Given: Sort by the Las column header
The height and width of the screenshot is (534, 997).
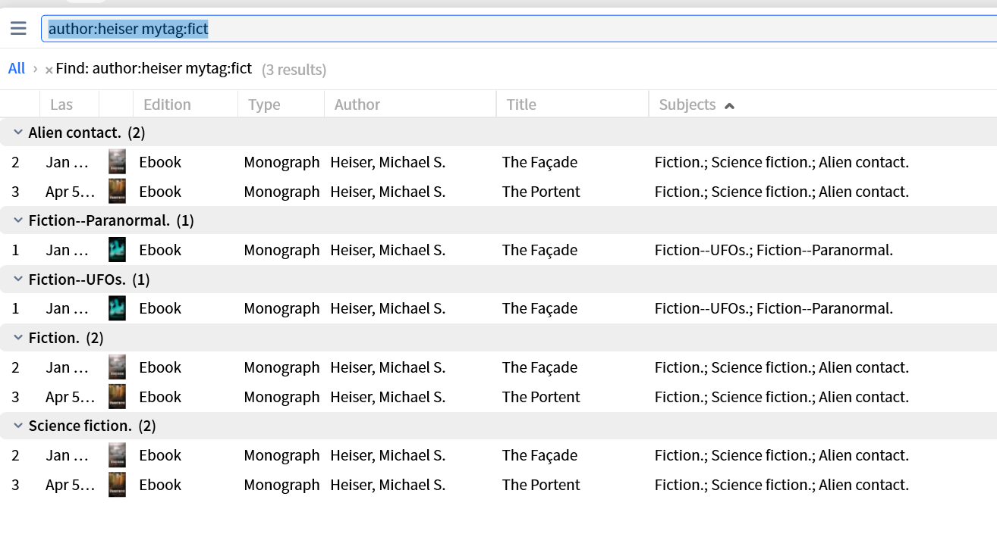Looking at the screenshot, I should (x=61, y=105).
